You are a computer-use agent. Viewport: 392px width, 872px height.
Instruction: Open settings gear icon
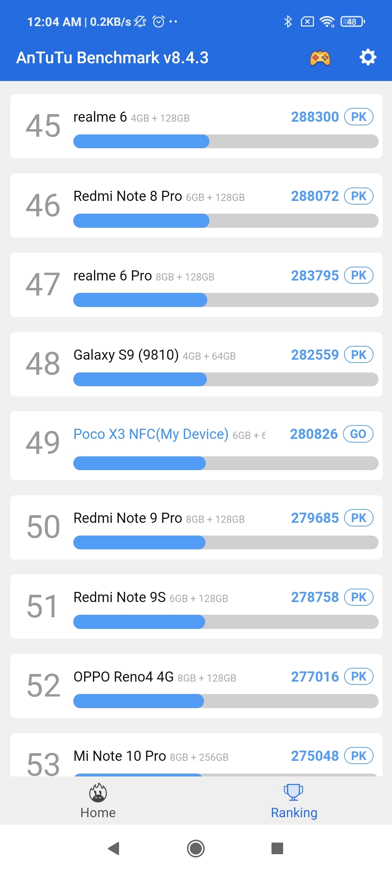pos(368,57)
